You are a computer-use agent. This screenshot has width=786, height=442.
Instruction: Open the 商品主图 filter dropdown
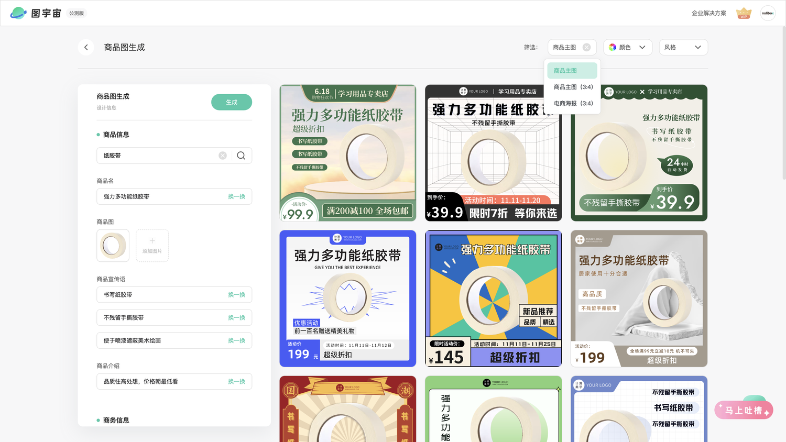coord(572,47)
